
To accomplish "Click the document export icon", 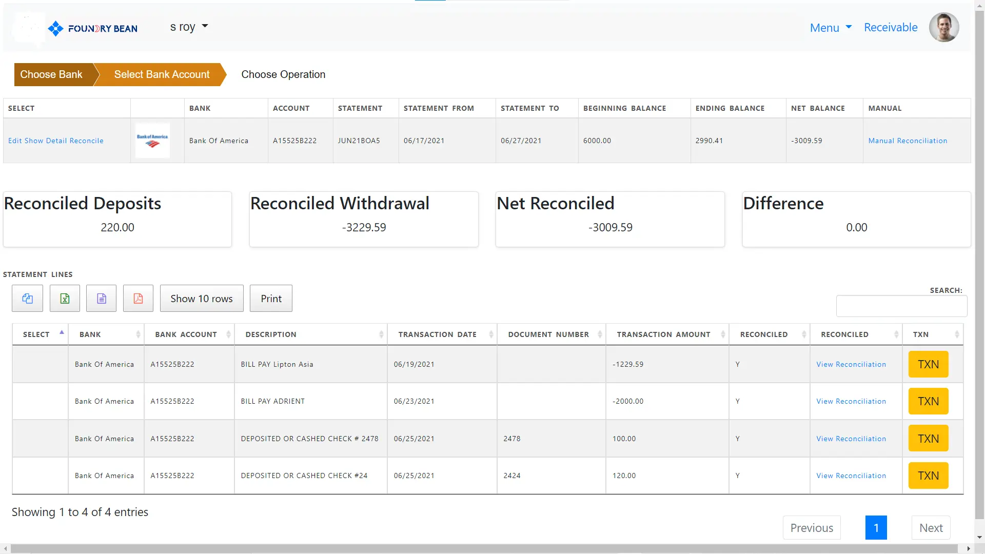I will pyautogui.click(x=101, y=298).
